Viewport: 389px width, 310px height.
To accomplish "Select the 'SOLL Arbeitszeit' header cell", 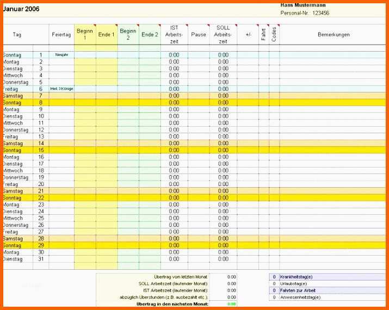I will 223,34.
